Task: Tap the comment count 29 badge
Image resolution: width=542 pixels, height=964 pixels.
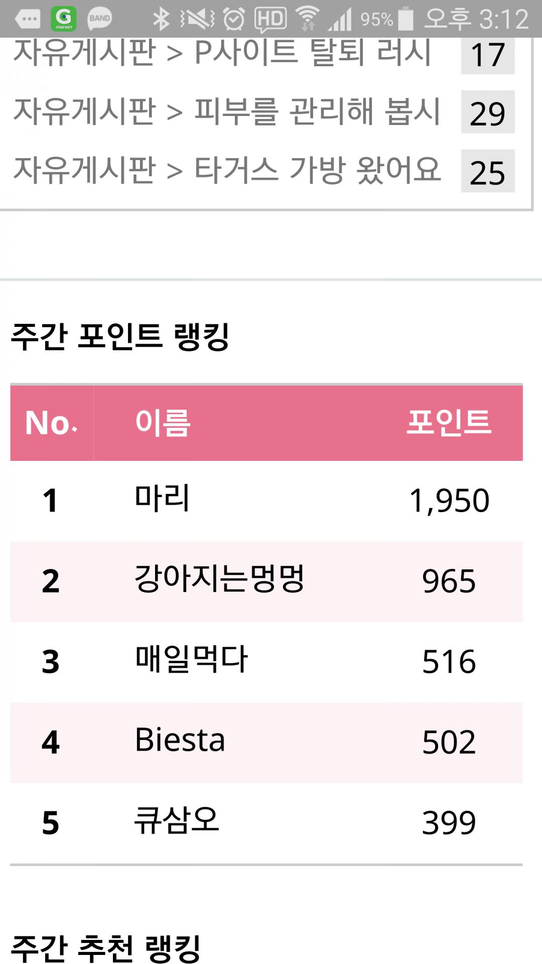Action: (x=487, y=112)
